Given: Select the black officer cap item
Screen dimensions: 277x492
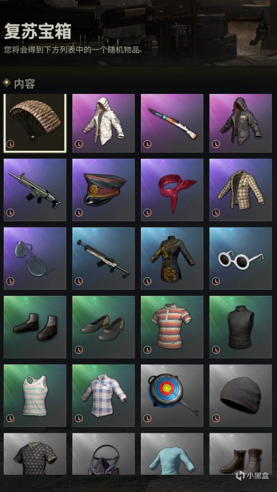Looking at the screenshot, I should [x=103, y=189].
